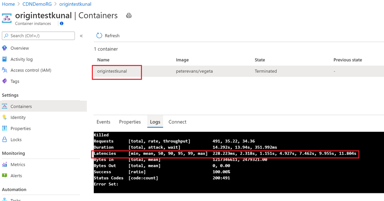The width and height of the screenshot is (384, 201).
Task: Click the Overview icon in sidebar
Action: [5, 48]
